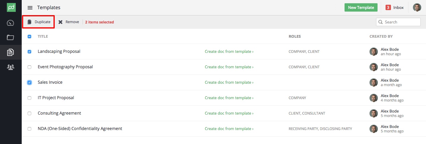Create doc from IT Project Proposal template
Screen dimensions: 426x144
pos(229,98)
